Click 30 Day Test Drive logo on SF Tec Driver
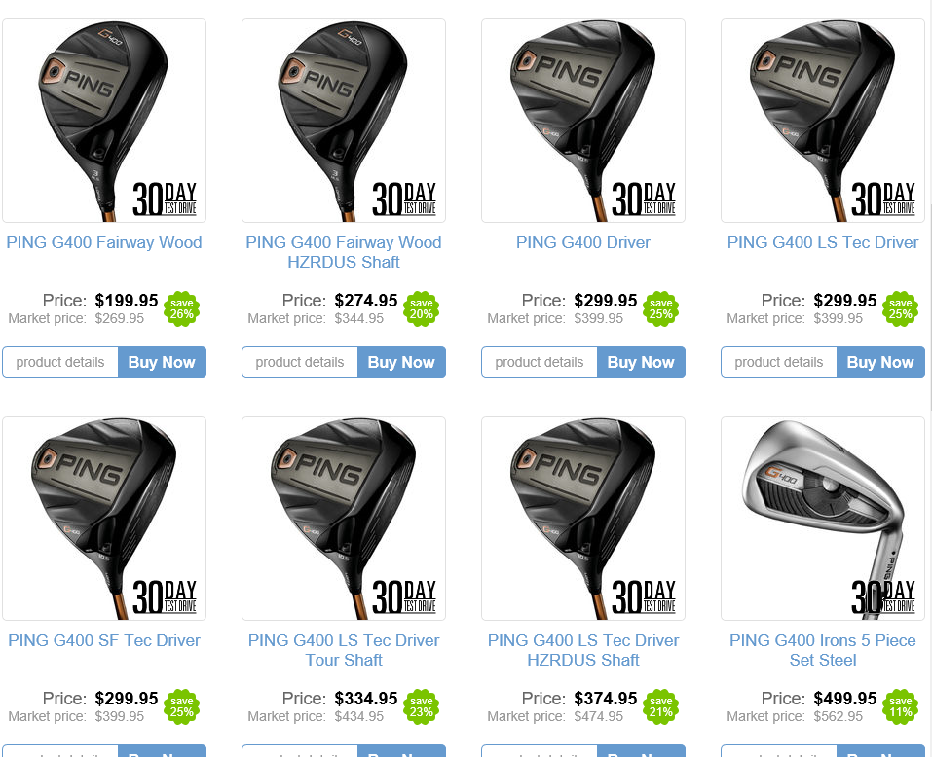The width and height of the screenshot is (932, 757). [x=165, y=596]
